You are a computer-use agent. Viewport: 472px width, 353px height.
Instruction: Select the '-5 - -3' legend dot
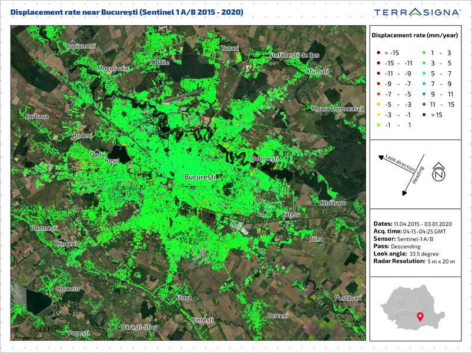379,104
